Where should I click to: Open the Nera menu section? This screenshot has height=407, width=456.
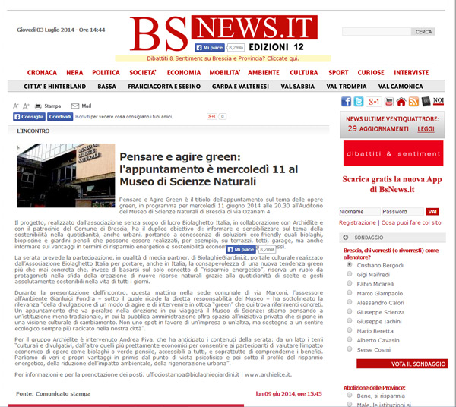click(x=74, y=73)
